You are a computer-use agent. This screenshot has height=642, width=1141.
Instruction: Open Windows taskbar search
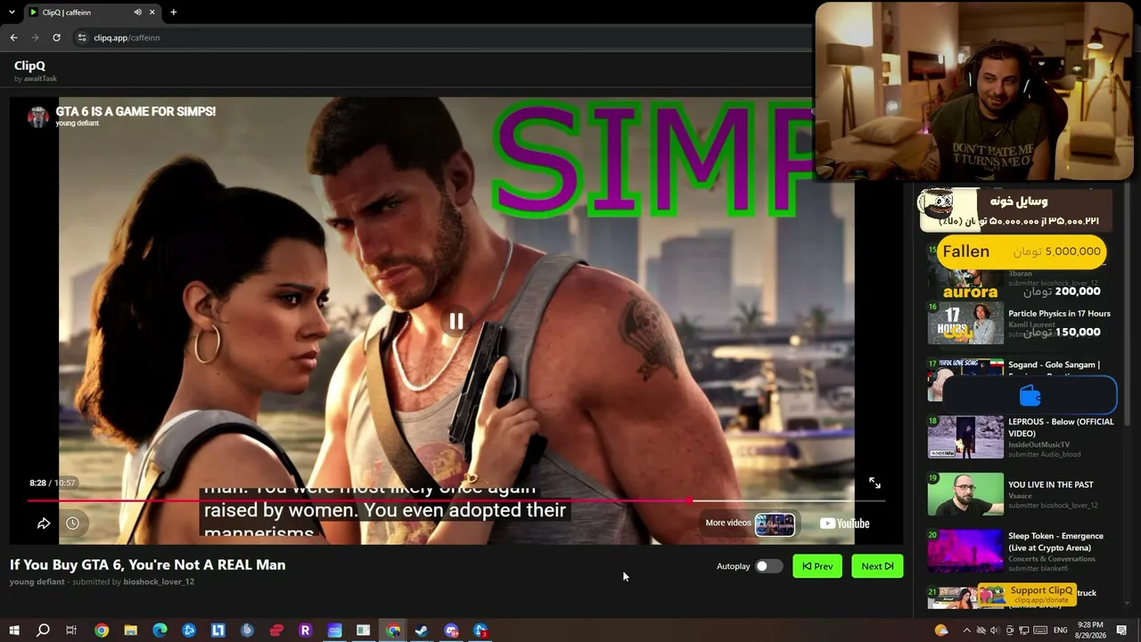pos(43,630)
